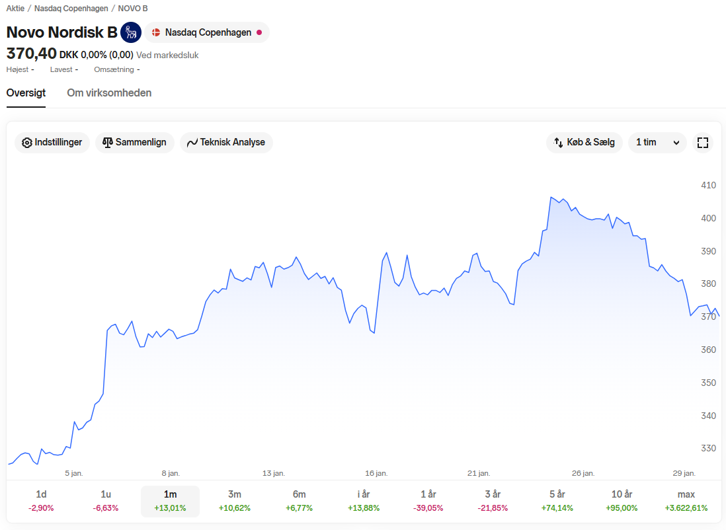The width and height of the screenshot is (726, 530).
Task: Click the Nasdaq Copenhagen exchange pill
Action: coord(207,32)
